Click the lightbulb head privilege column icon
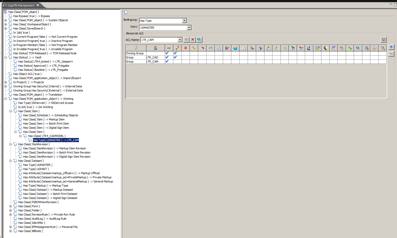The height and width of the screenshot is (238, 397). [326, 48]
